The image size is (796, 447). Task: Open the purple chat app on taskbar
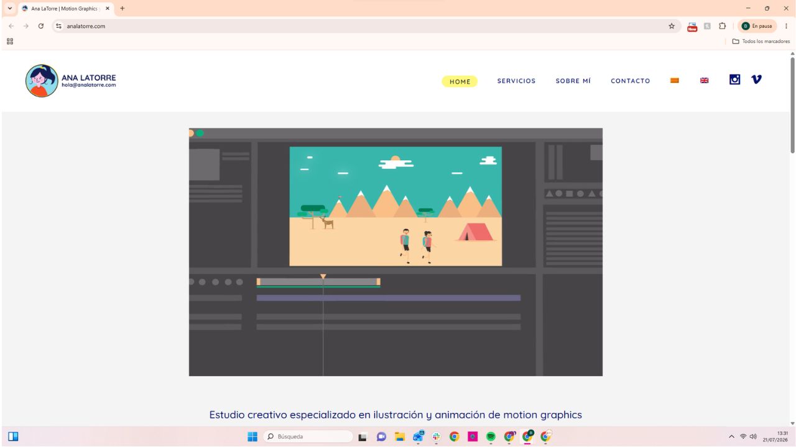[x=381, y=436]
